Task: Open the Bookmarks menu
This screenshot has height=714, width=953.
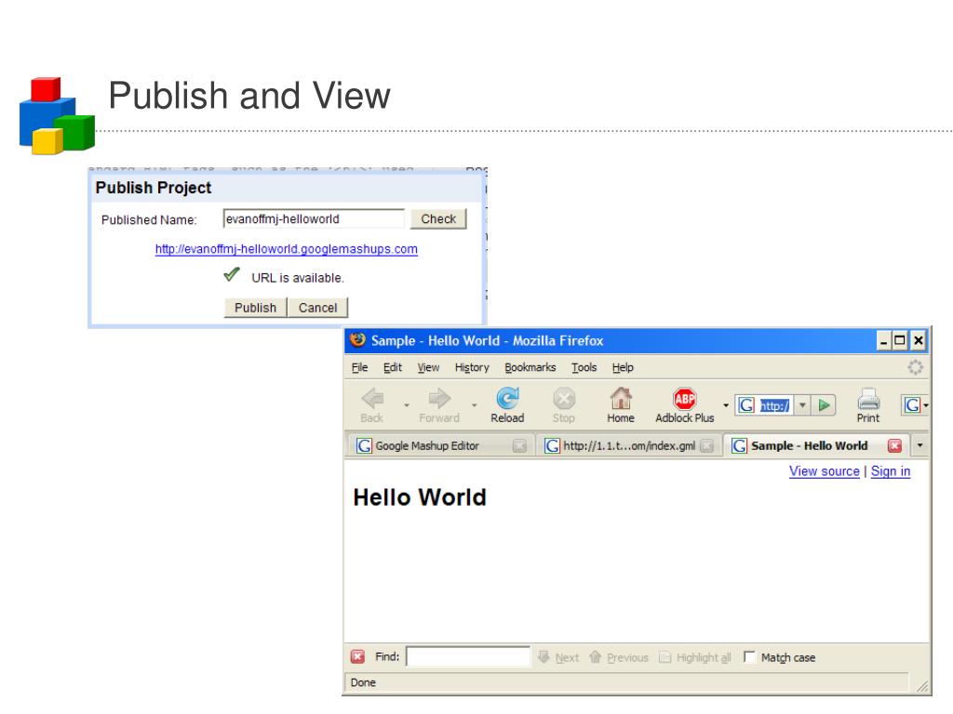Action: (x=530, y=367)
